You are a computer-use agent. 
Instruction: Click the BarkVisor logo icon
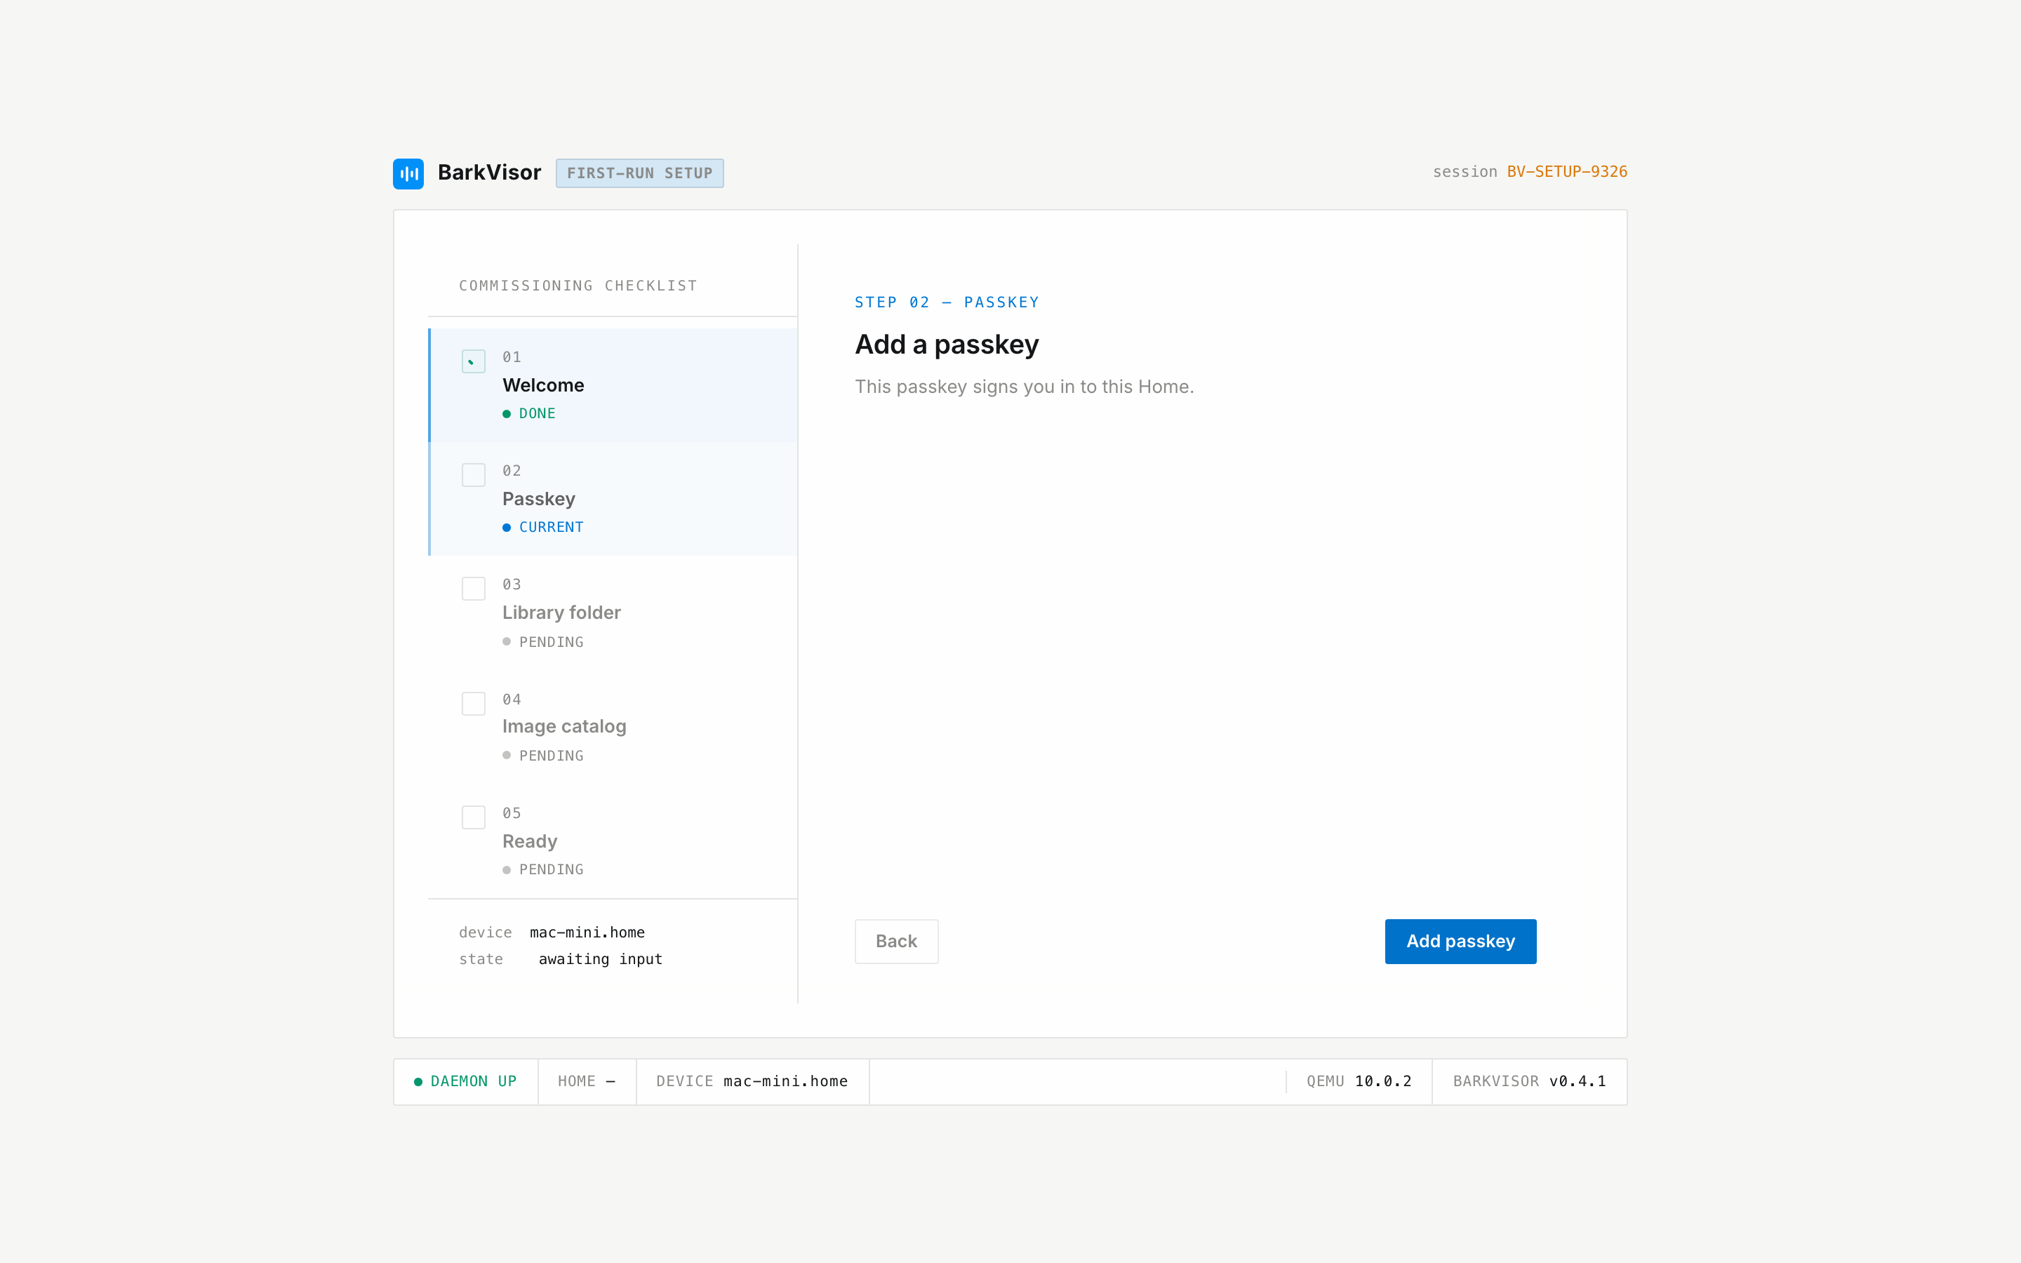[408, 174]
